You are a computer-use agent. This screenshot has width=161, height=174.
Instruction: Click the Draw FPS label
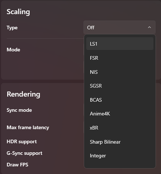(18, 165)
